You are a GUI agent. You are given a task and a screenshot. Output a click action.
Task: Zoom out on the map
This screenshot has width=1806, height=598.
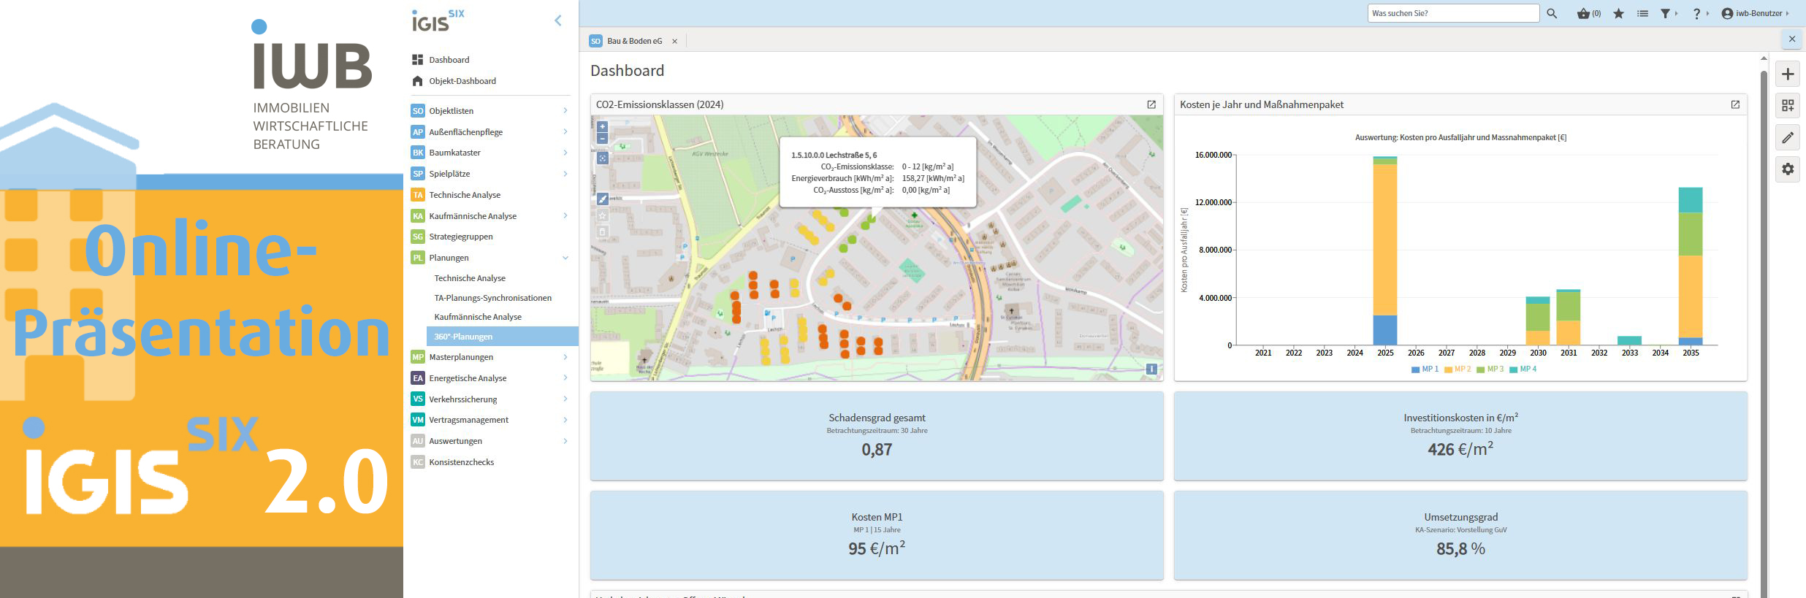(x=602, y=138)
